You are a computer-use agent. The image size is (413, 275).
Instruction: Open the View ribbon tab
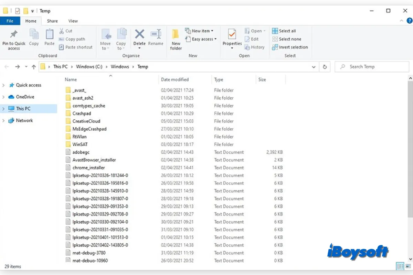tap(73, 21)
